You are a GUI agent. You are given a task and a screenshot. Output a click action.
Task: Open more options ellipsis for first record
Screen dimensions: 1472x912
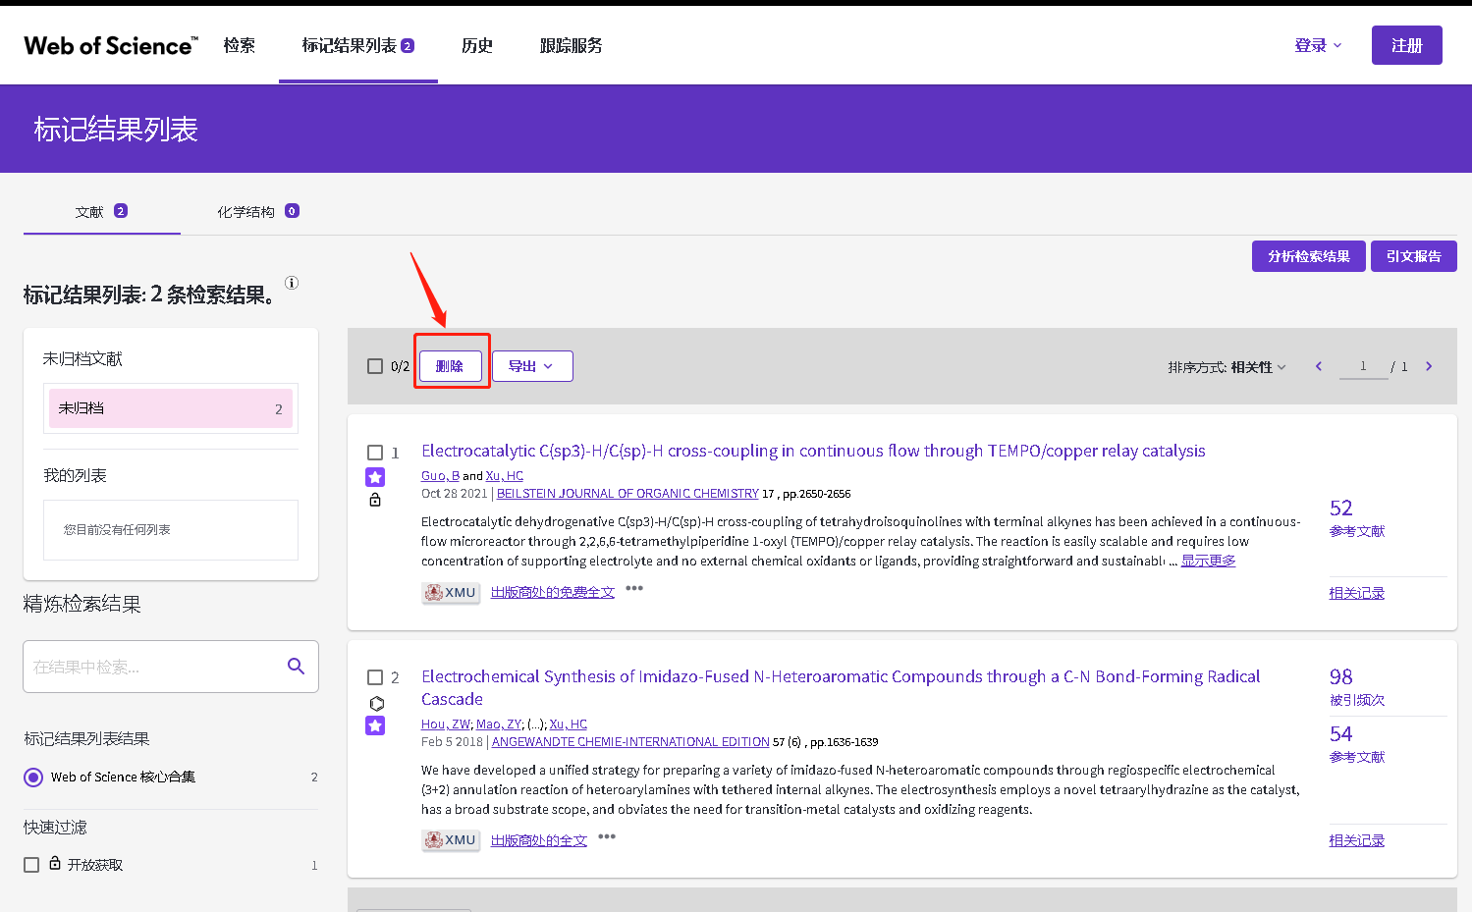[634, 589]
